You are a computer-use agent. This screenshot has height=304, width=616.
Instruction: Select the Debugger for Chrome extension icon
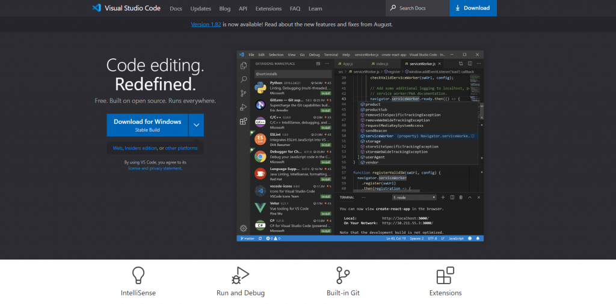pyautogui.click(x=260, y=156)
